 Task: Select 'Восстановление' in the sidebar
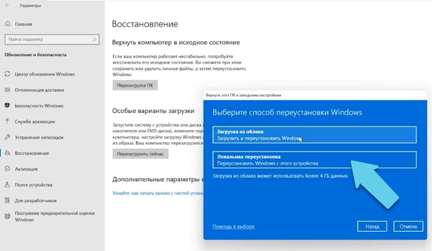(32, 153)
